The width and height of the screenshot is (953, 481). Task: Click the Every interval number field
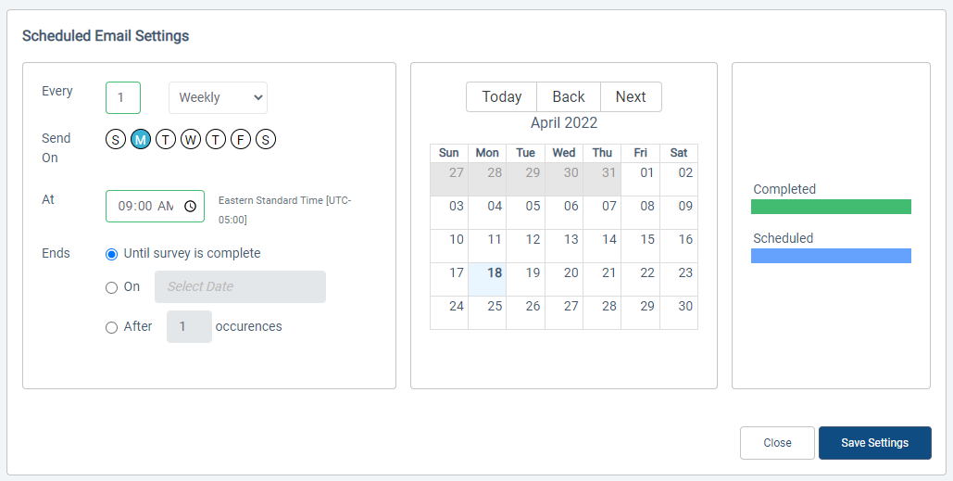pyautogui.click(x=123, y=97)
